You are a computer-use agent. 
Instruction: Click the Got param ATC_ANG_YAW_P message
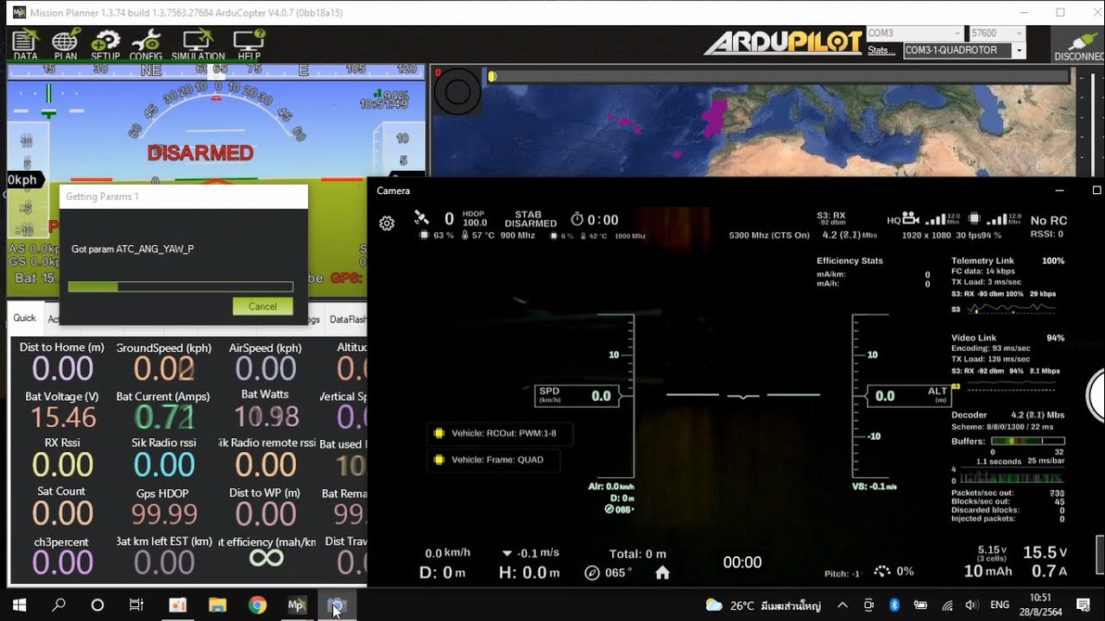(x=133, y=249)
